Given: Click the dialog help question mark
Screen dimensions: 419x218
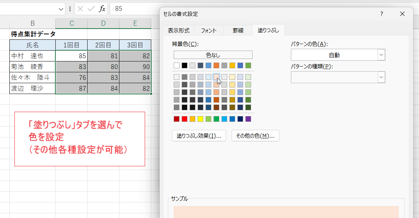Looking at the screenshot, I should [x=382, y=14].
